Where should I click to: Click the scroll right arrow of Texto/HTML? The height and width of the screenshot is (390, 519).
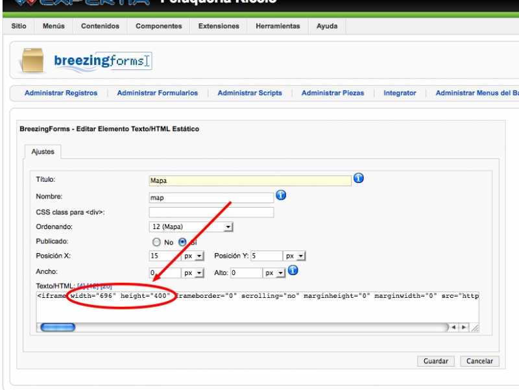(x=464, y=328)
